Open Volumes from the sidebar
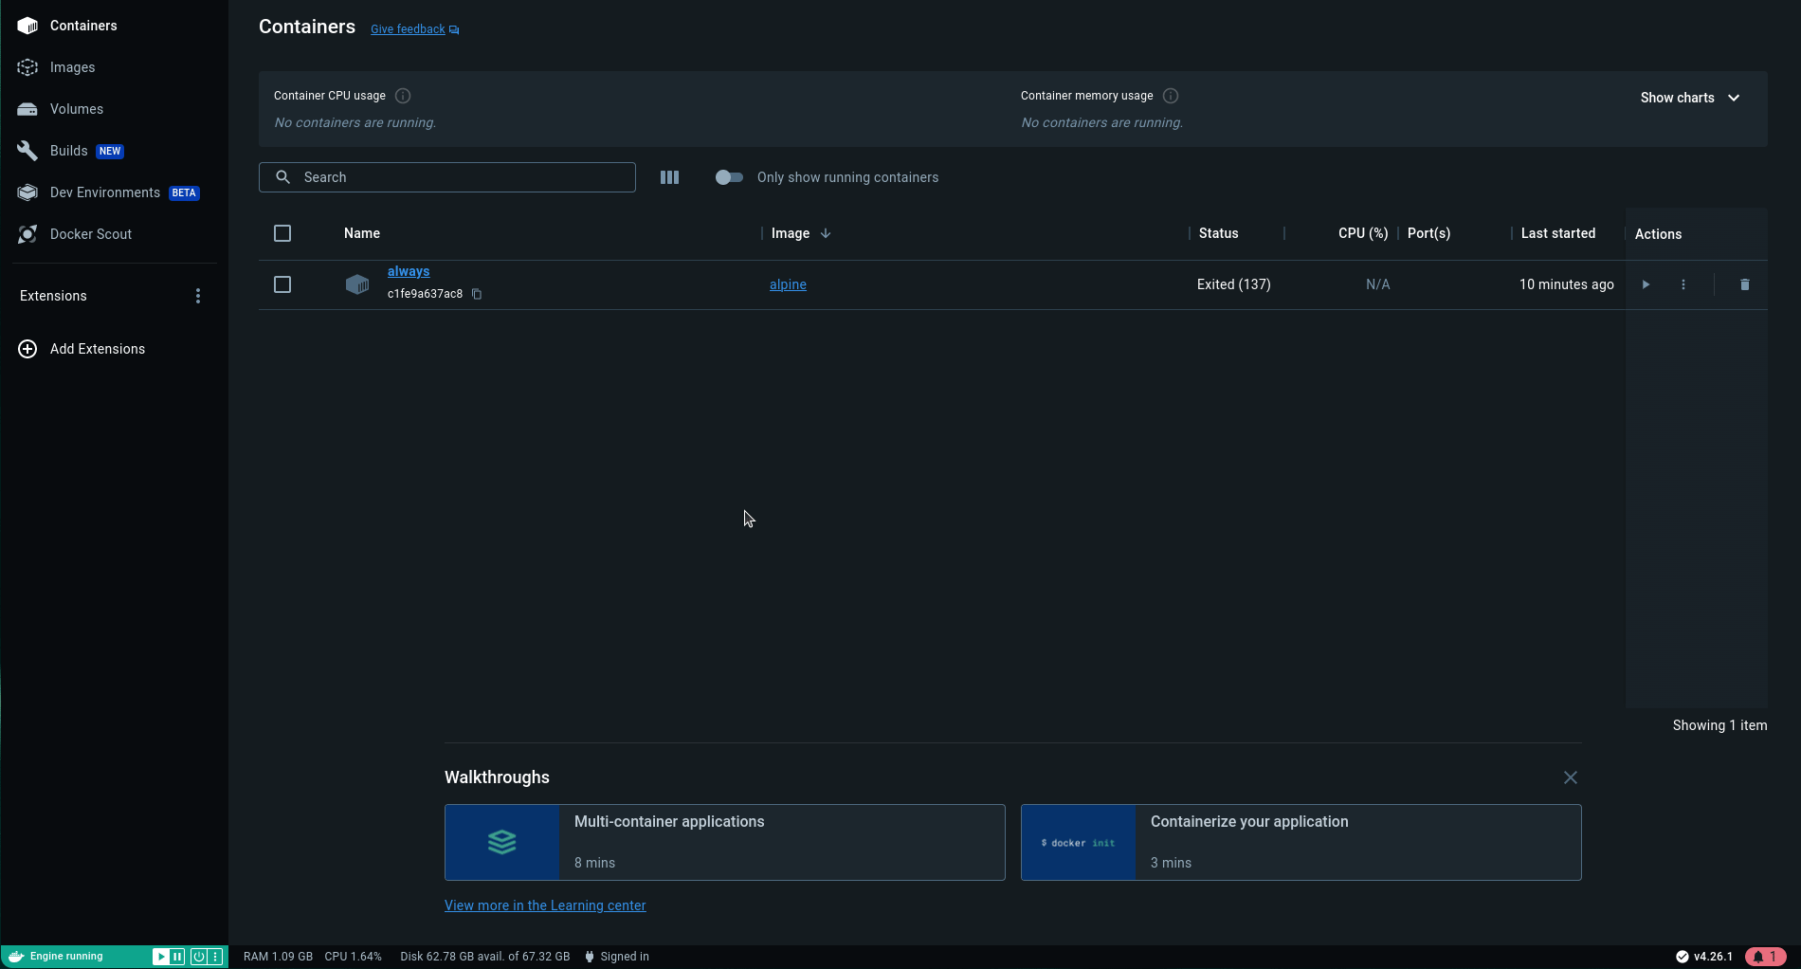 tap(114, 109)
